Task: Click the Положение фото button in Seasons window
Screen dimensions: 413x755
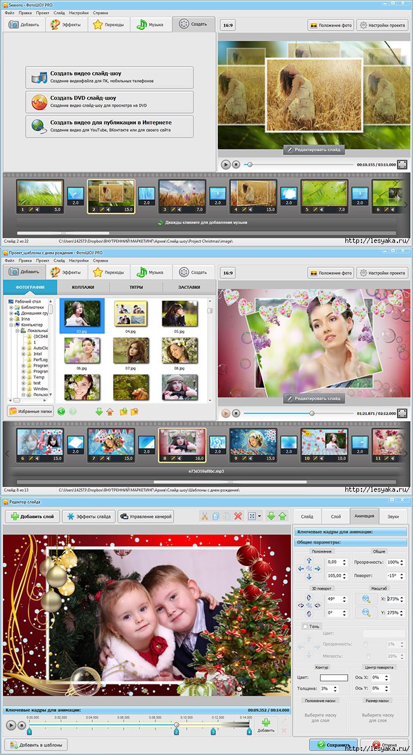Action: point(331,25)
